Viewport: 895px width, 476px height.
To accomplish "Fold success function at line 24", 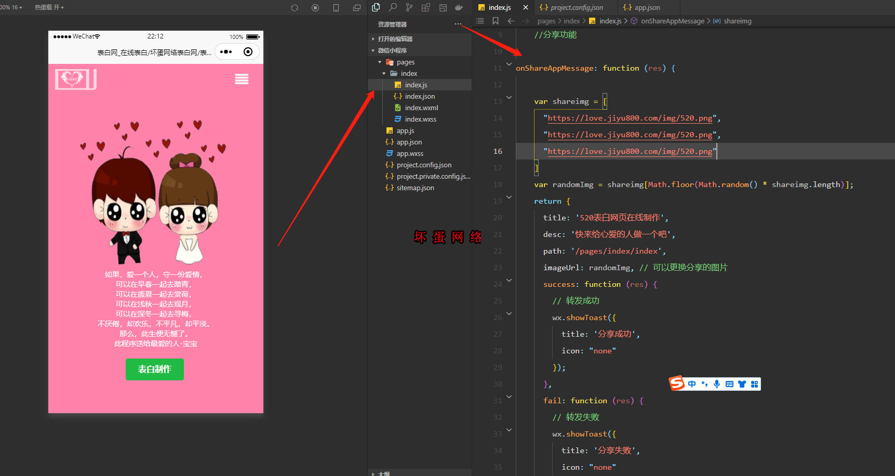I will pos(509,280).
